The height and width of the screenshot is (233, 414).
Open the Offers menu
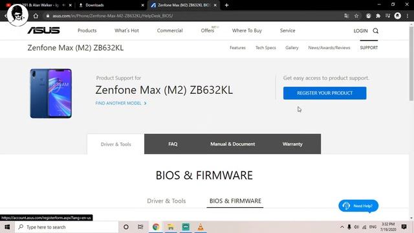coord(208,30)
